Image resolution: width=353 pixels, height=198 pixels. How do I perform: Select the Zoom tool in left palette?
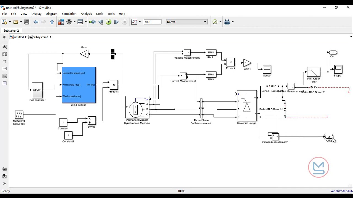[5, 47]
